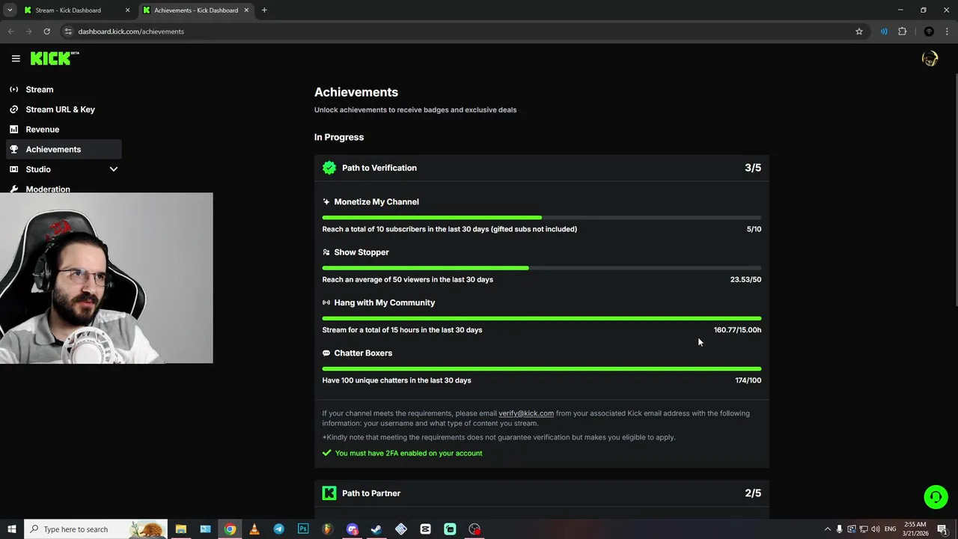Click the taskbar search box
The width and height of the screenshot is (958, 539).
[x=96, y=529]
